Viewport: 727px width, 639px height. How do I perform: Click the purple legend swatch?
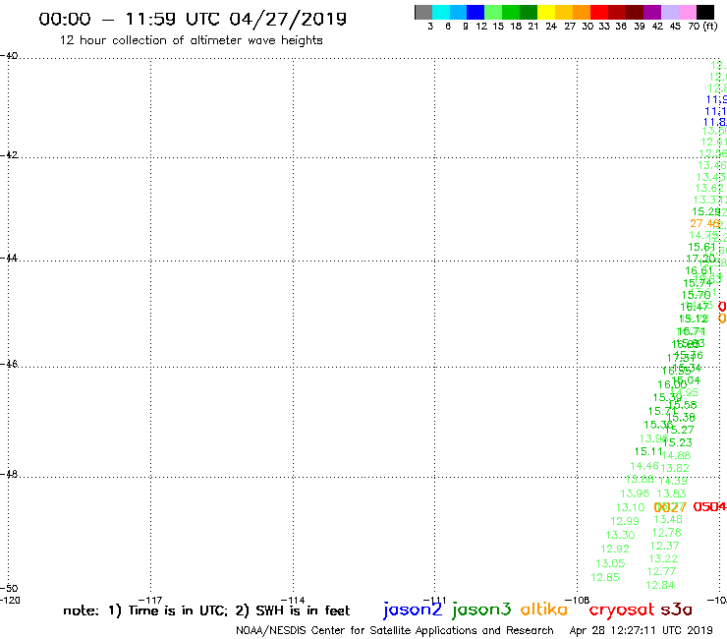click(x=652, y=12)
